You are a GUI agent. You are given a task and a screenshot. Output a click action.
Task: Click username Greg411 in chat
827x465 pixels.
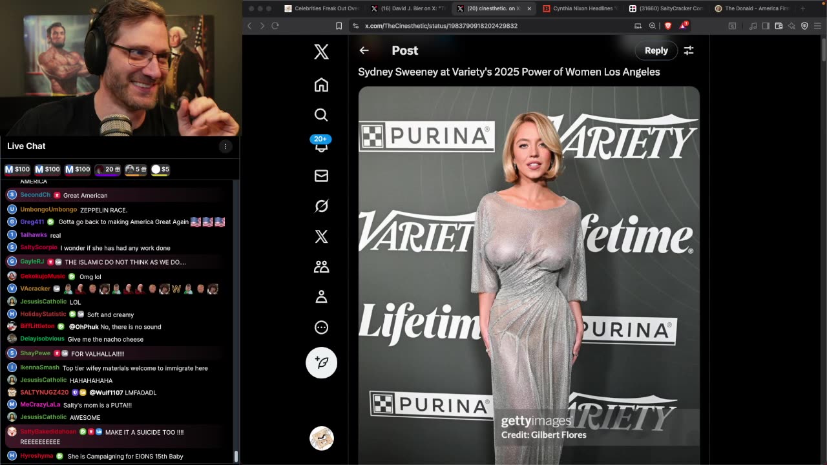32,222
